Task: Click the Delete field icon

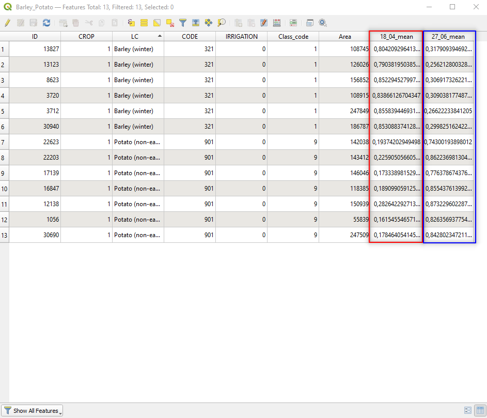Action: [251, 23]
